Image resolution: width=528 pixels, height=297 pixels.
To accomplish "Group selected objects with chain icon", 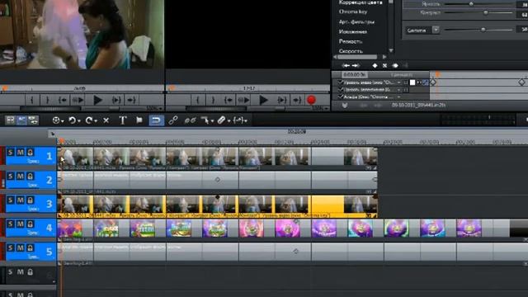I will coord(173,120).
